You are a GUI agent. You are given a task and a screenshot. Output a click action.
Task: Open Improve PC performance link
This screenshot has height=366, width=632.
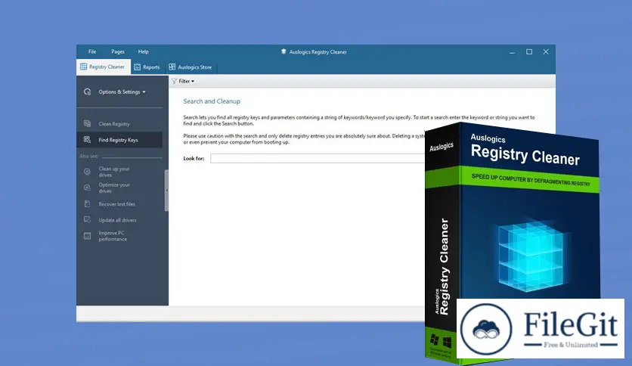click(113, 236)
